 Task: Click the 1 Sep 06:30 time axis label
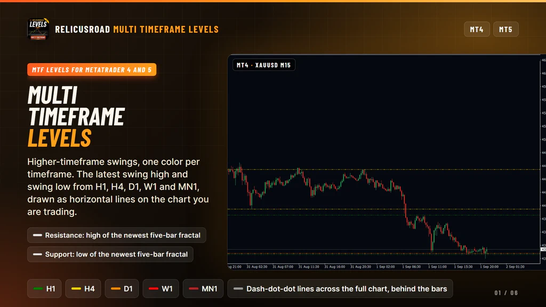pos(411,266)
